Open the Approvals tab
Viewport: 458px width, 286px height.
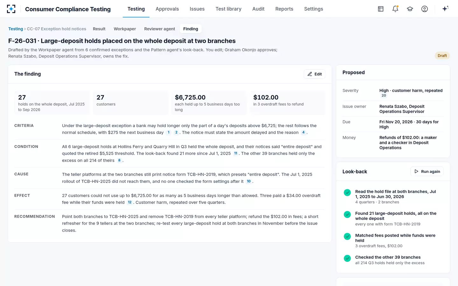pos(167,9)
